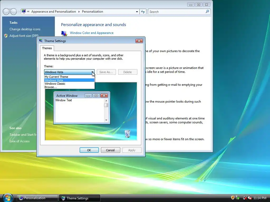Click preview Active Window close button
Screen dimensions: 270x202
click(104, 96)
